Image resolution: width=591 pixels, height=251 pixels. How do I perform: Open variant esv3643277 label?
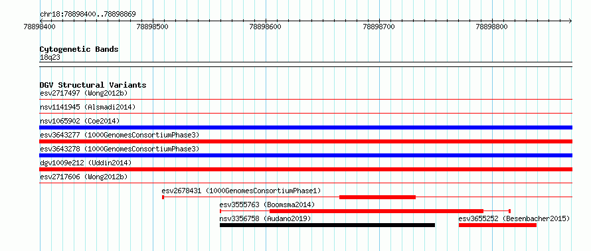click(119, 135)
